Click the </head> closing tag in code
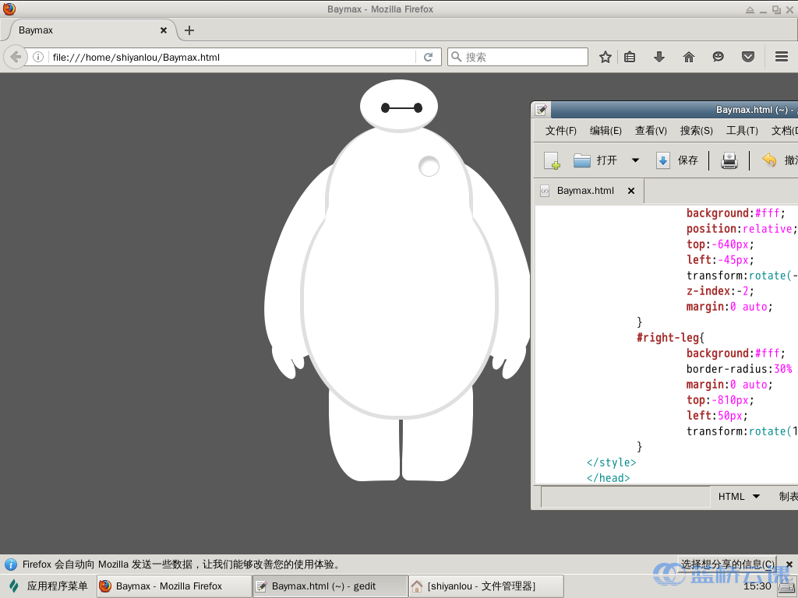798x598 pixels. pos(608,478)
